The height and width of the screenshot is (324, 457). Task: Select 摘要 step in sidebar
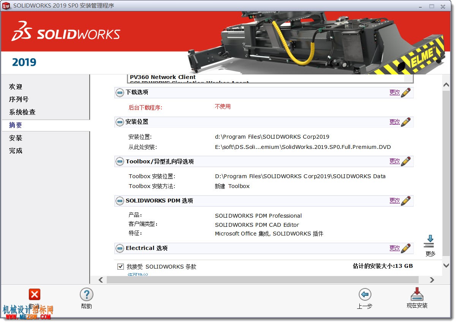(16, 125)
